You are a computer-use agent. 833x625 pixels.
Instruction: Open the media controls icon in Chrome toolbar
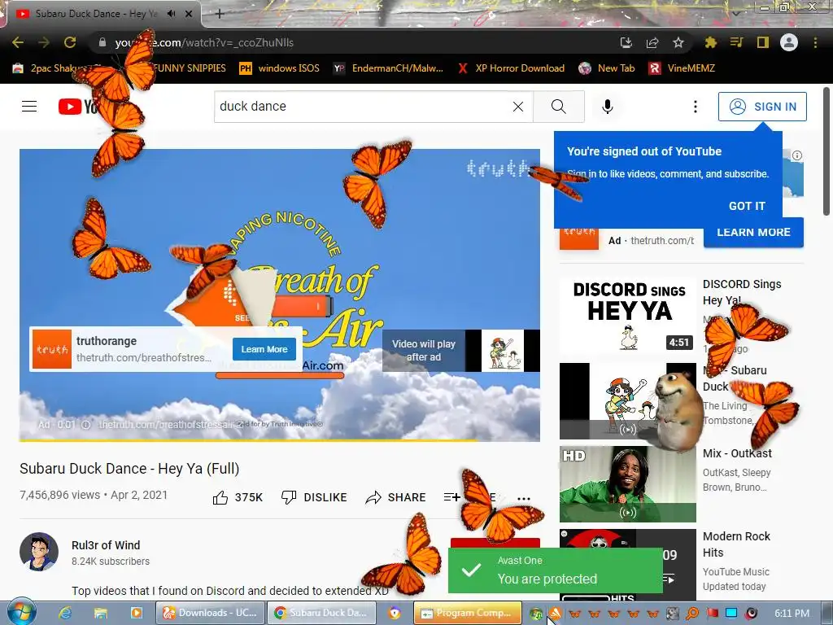736,42
